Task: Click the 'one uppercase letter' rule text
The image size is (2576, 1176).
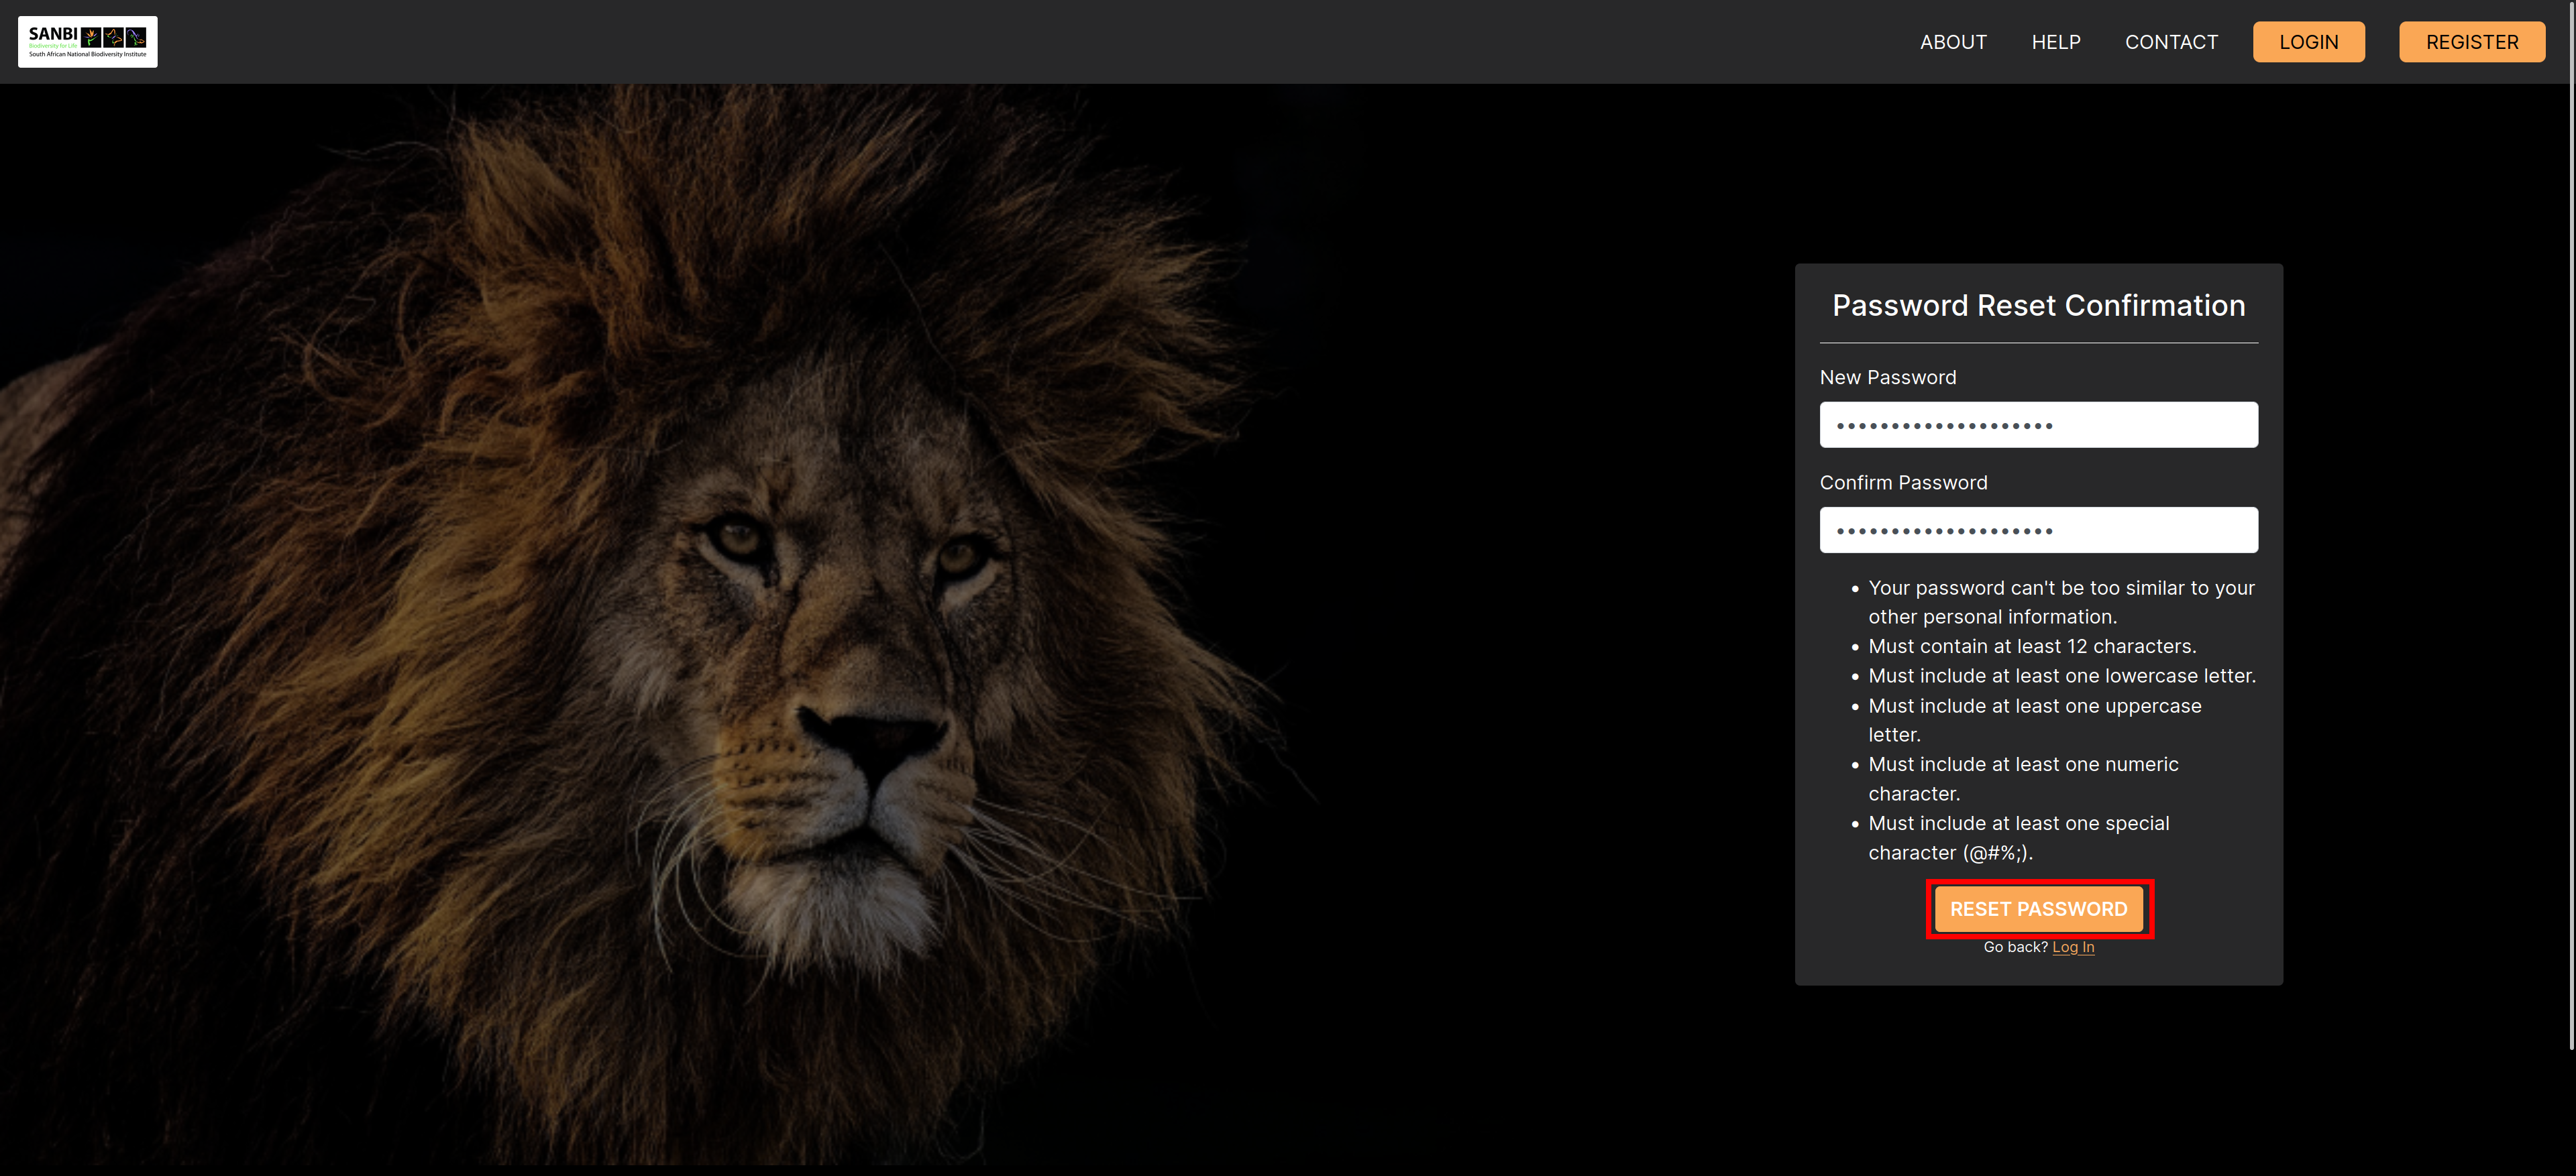Action: [x=2035, y=719]
